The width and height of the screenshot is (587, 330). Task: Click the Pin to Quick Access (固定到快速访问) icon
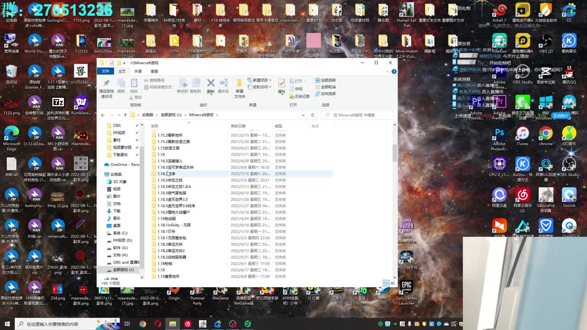click(106, 83)
